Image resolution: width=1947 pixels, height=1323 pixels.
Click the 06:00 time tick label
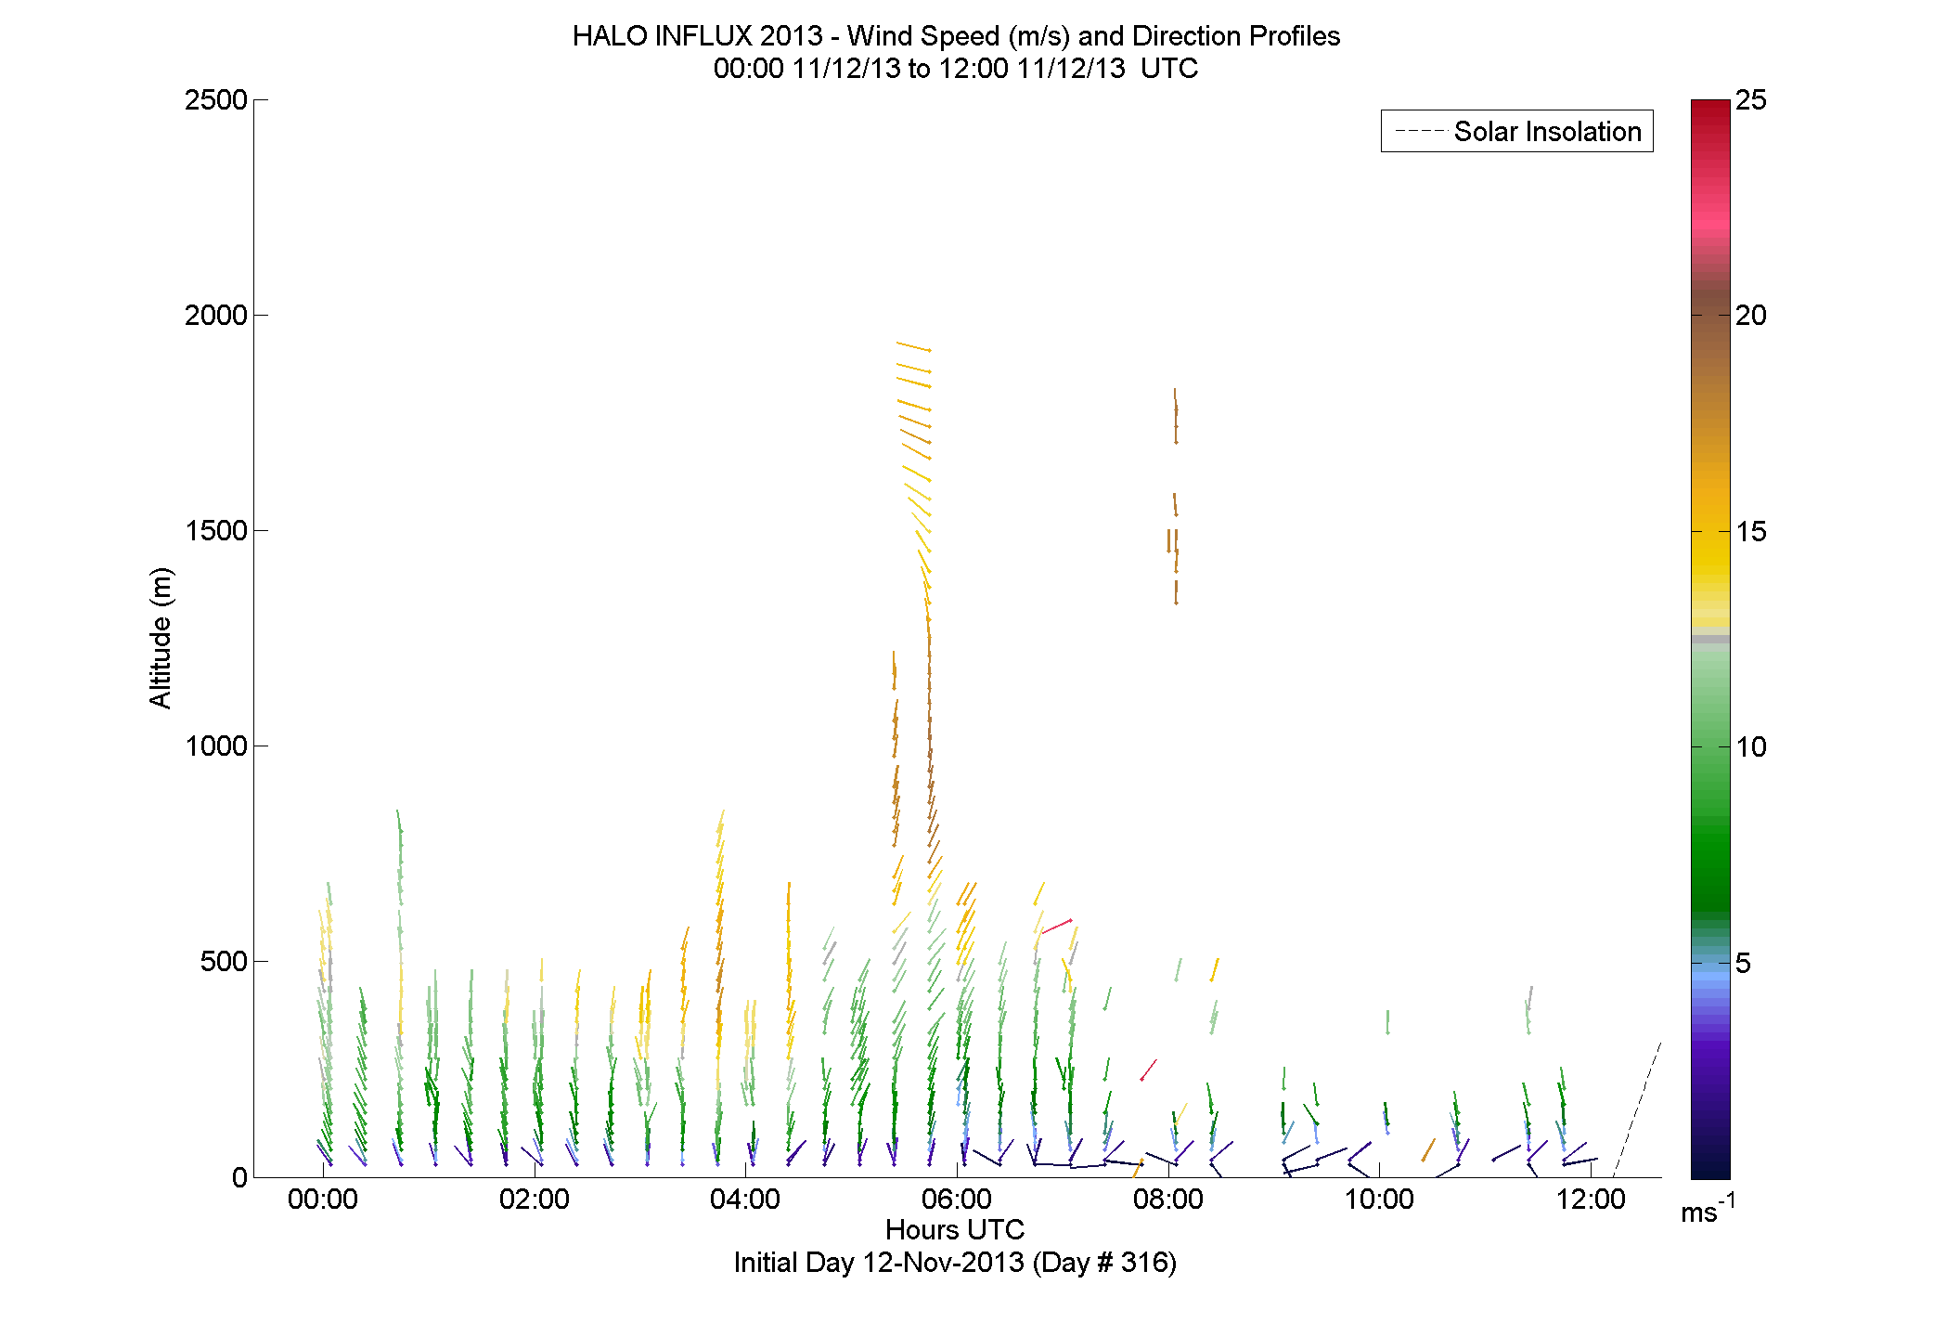tap(957, 1199)
